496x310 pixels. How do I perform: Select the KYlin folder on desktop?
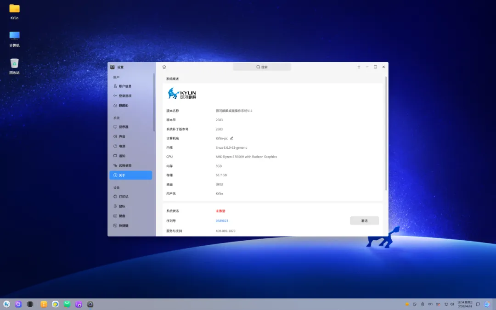[x=14, y=12]
